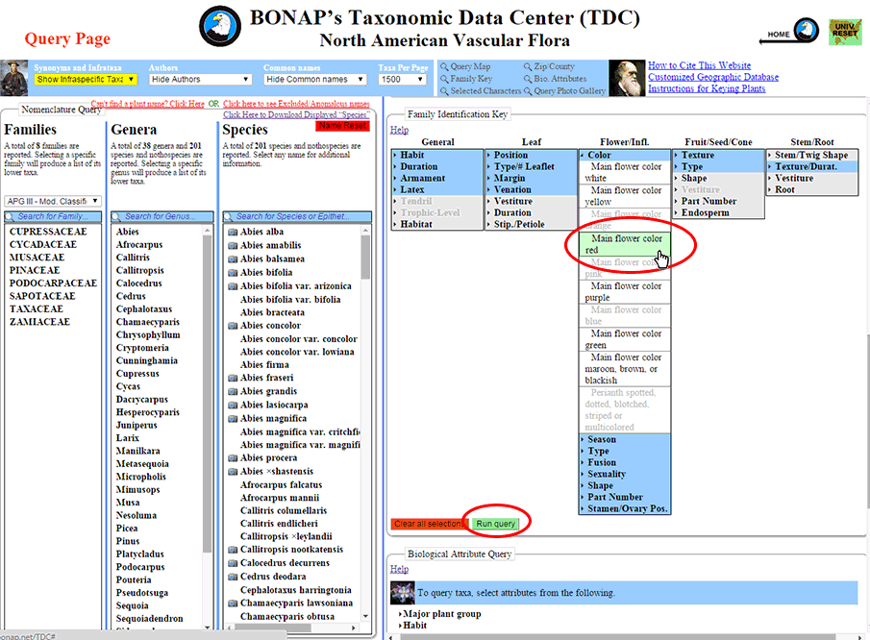Image resolution: width=870 pixels, height=640 pixels.
Task: Click the portrait beside Synonyms and Infrataxa
Action: point(14,78)
